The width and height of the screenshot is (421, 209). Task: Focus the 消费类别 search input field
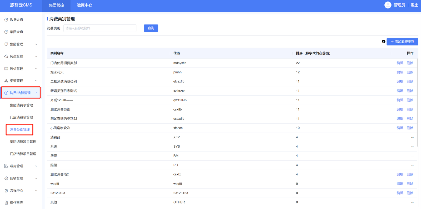point(100,28)
